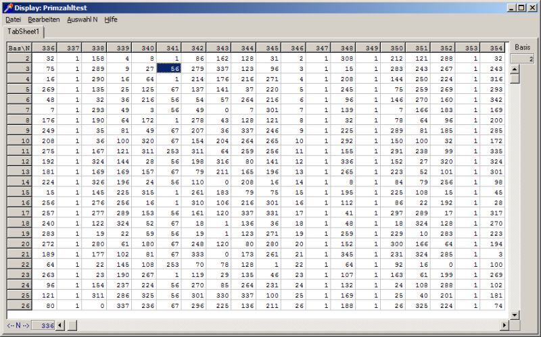Click cell 216 in row 6, column 340
541x337 pixels.
(x=144, y=99)
